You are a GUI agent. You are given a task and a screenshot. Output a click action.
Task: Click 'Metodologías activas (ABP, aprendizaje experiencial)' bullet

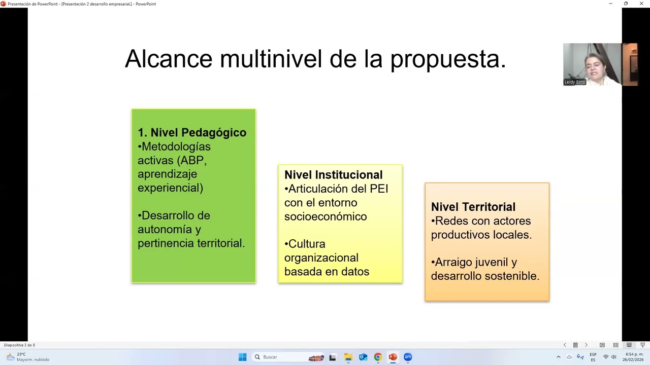coord(174,167)
